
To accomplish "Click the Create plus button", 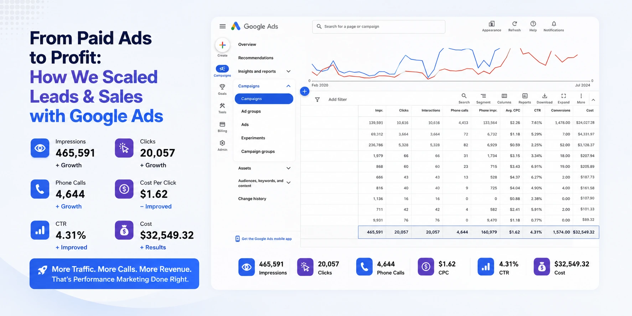I will click(x=222, y=45).
